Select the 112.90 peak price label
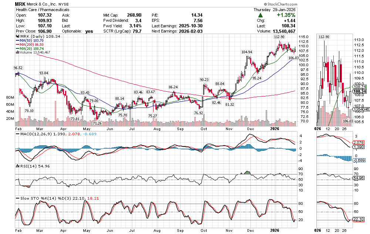This screenshot has width=370, height=234. pos(279,37)
